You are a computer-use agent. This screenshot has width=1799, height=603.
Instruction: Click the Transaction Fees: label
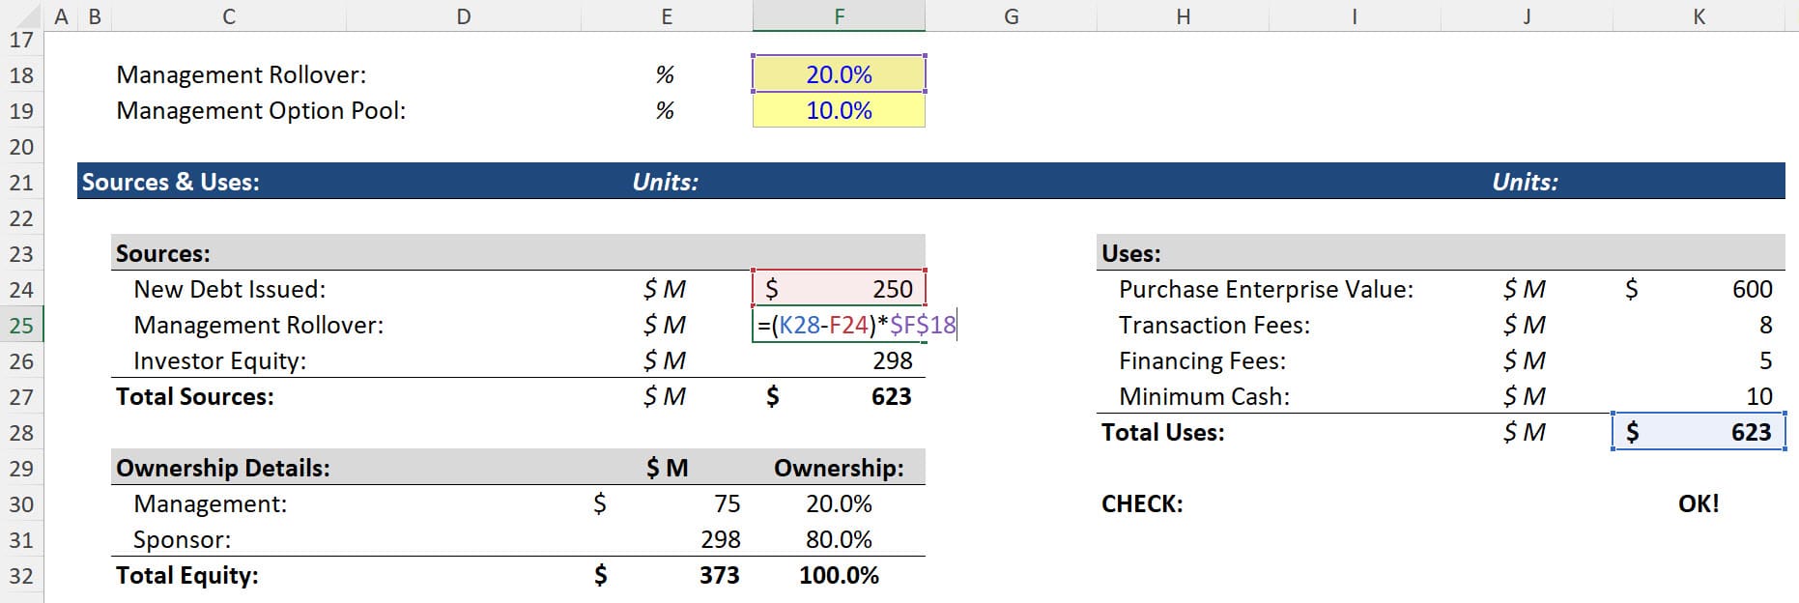click(x=1214, y=325)
